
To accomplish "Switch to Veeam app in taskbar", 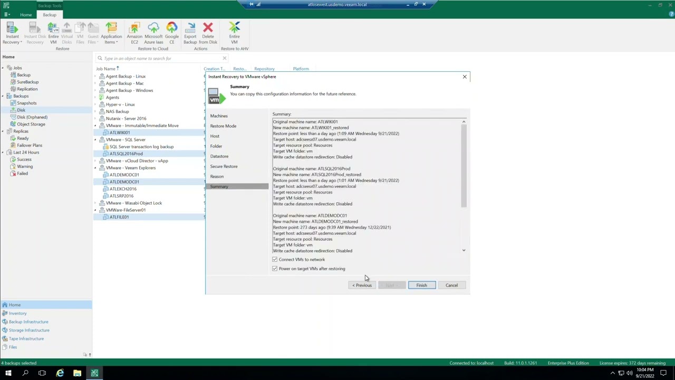I will tap(94, 373).
